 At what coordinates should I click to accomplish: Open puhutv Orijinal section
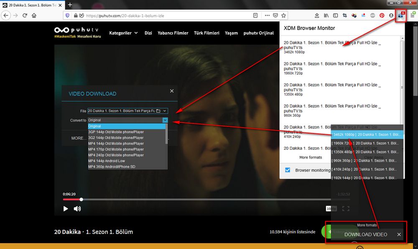pyautogui.click(x=259, y=33)
